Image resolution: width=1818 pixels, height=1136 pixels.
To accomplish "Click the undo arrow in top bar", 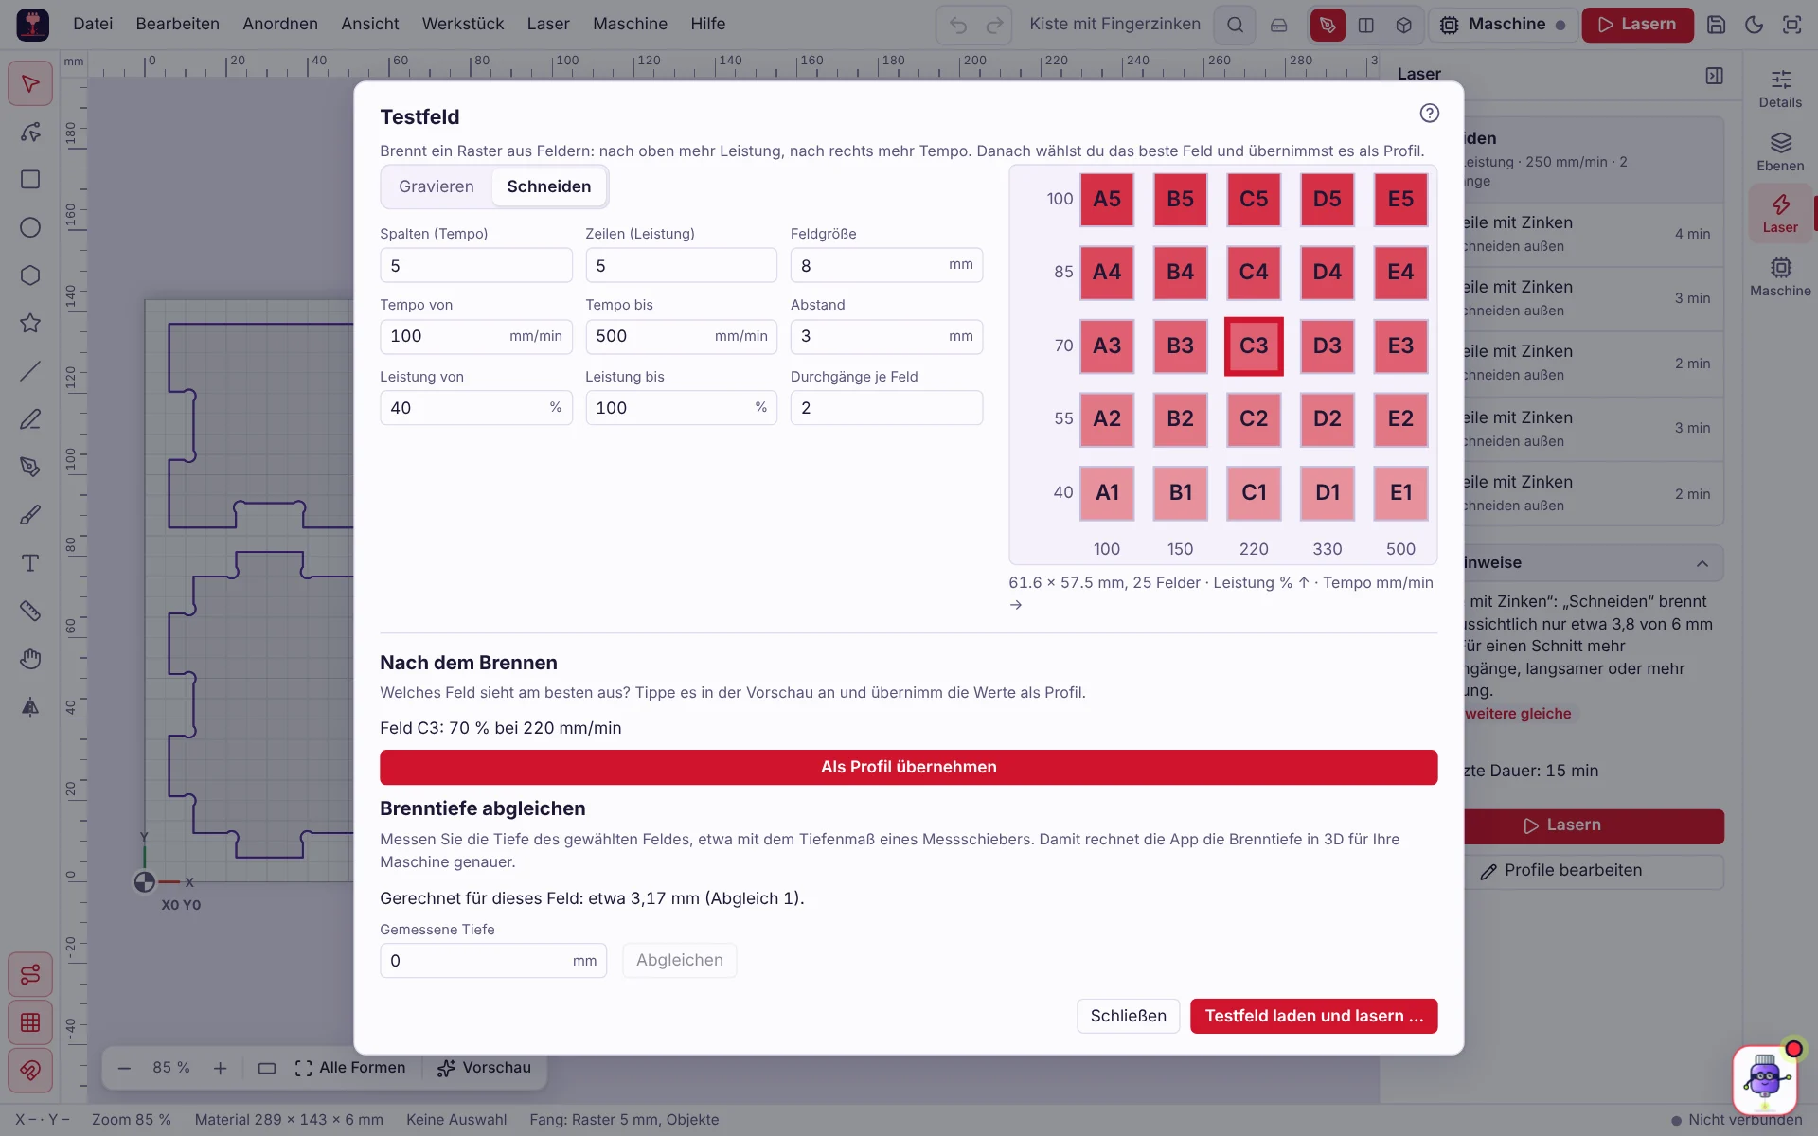I will [x=958, y=25].
